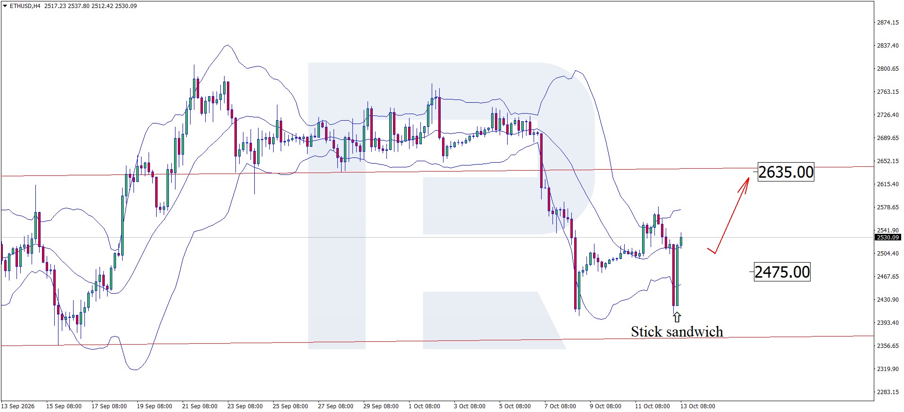Click the 2504.40 price scale value
This screenshot has height=412, width=904.
tap(887, 254)
